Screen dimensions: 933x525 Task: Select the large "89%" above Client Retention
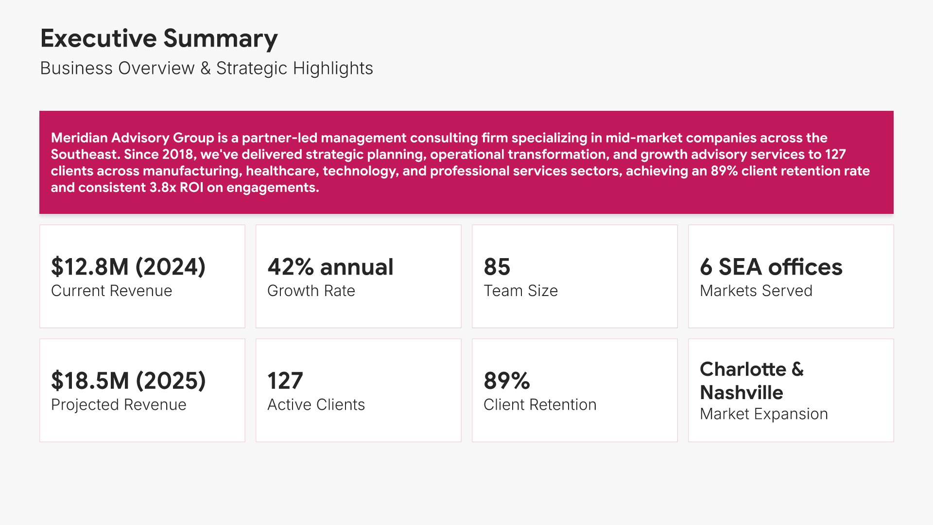(506, 381)
